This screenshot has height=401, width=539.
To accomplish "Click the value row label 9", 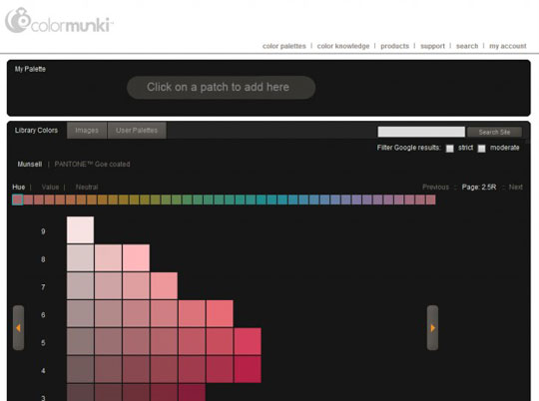I will tap(43, 231).
